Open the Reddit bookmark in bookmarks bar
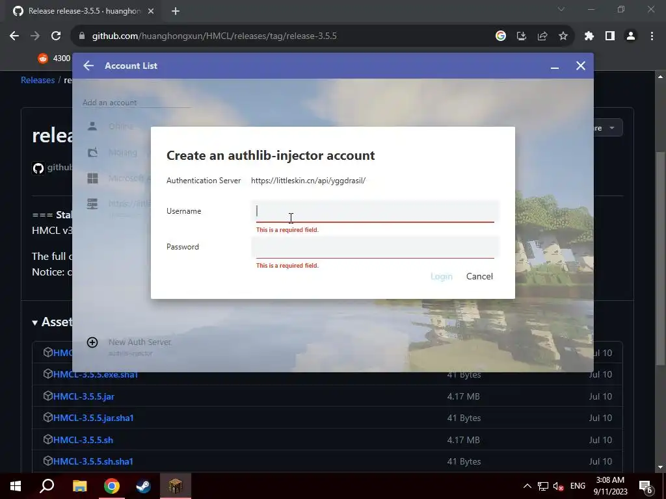Viewport: 666px width, 499px height. pyautogui.click(x=54, y=58)
